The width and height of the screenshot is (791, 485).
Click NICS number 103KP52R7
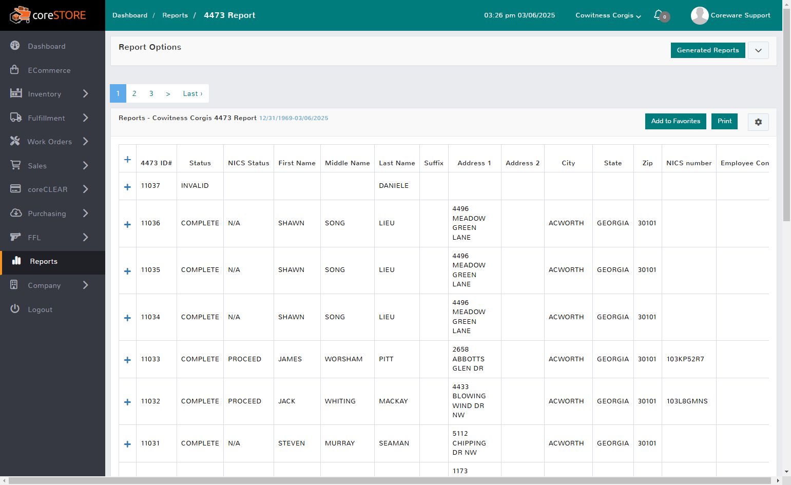coord(685,359)
